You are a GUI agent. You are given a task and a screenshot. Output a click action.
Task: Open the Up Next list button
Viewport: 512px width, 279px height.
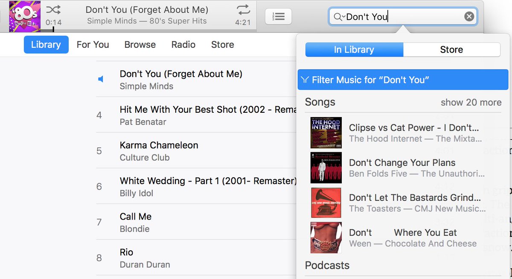tap(278, 17)
